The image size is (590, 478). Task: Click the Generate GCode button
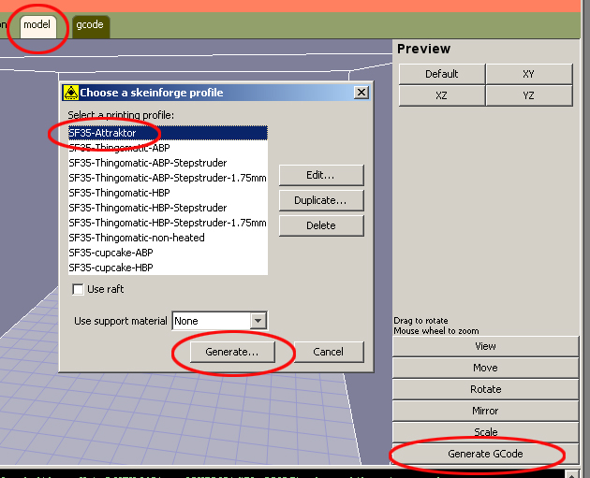pyautogui.click(x=485, y=454)
